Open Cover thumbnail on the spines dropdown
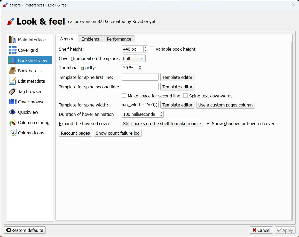Screen dimensions: 299x237 click(133, 58)
